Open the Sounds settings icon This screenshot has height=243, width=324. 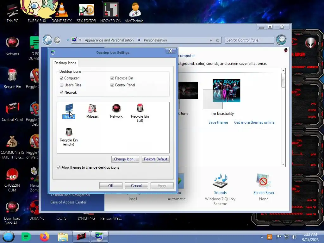point(220,181)
